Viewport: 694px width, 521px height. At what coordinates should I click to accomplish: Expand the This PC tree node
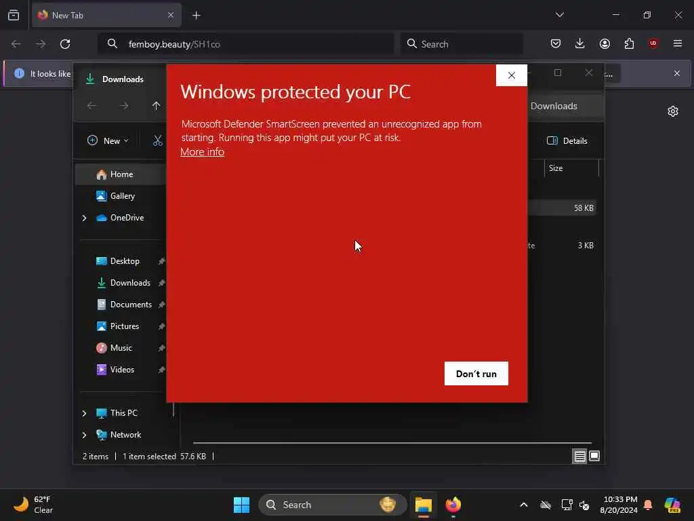pos(84,413)
